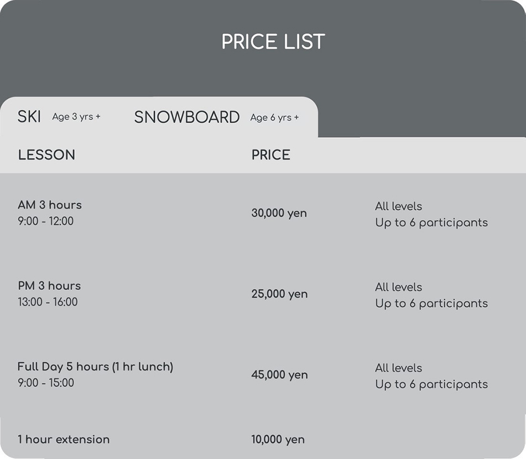Select the 1 hour extension option
This screenshot has height=459, width=526.
coord(64,440)
